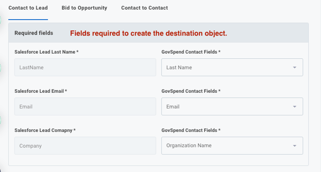Click the caret arrow in Last Name dropdown
The width and height of the screenshot is (321, 172).
tap(294, 68)
